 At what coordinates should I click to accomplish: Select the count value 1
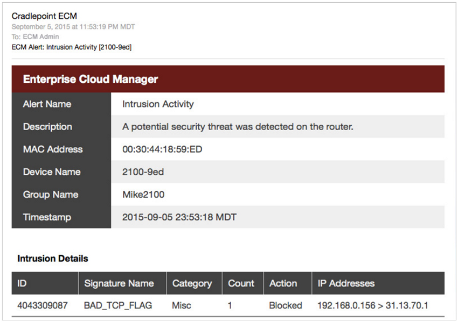coord(230,305)
